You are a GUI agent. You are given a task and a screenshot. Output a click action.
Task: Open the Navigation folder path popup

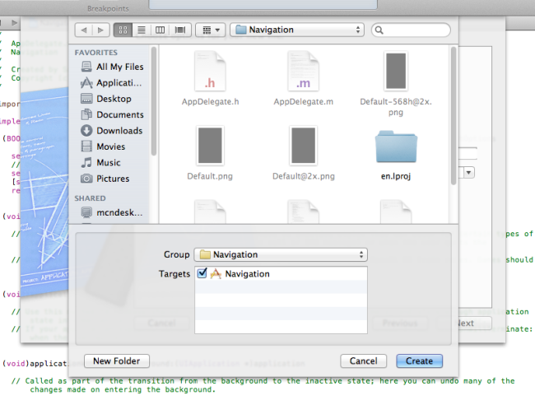pyautogui.click(x=297, y=30)
